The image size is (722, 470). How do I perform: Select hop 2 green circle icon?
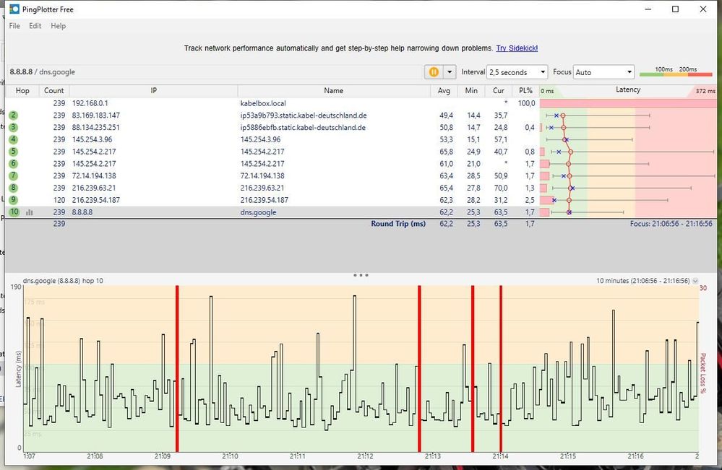(x=13, y=116)
